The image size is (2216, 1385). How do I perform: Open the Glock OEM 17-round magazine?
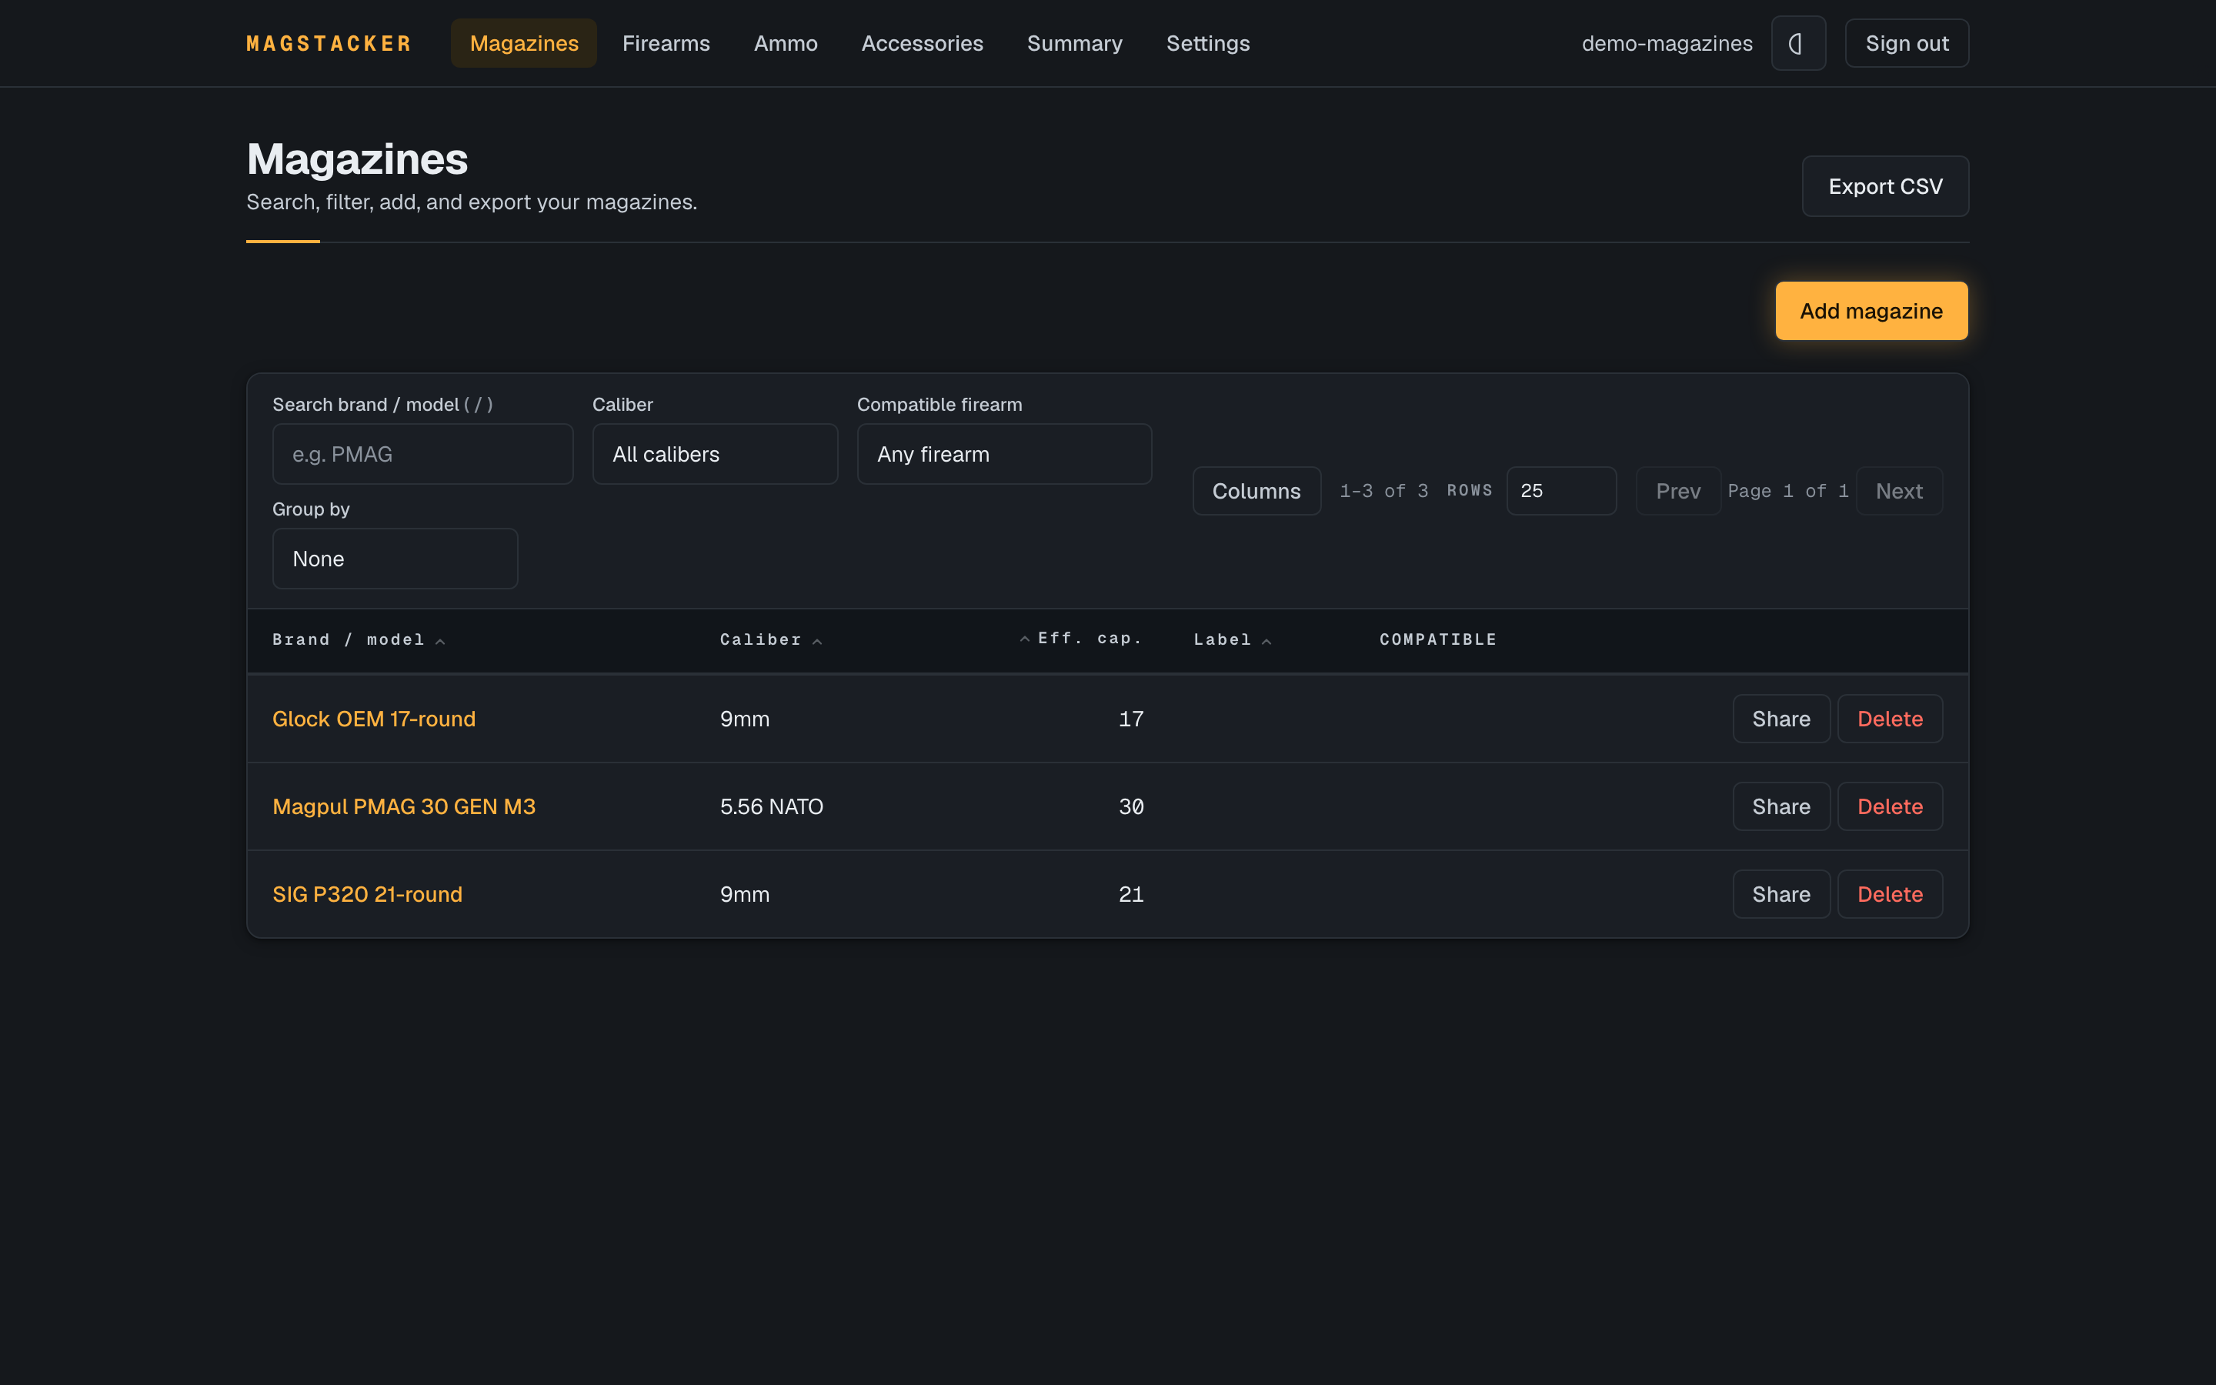click(374, 719)
